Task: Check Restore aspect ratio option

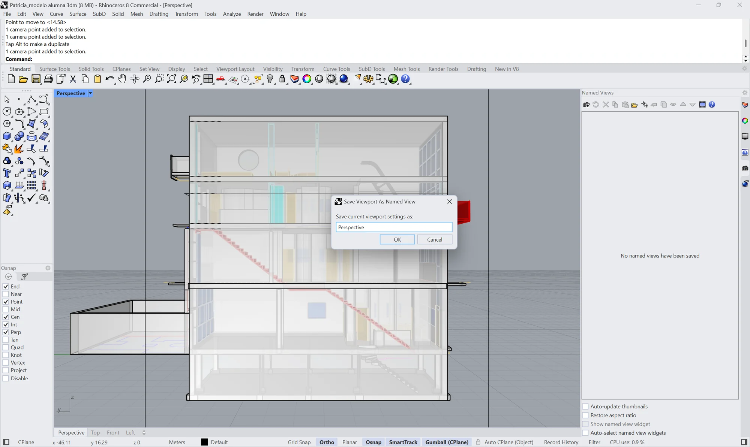Action: [x=585, y=416]
